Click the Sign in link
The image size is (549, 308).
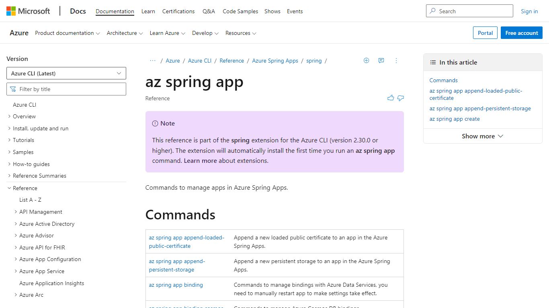(x=529, y=11)
